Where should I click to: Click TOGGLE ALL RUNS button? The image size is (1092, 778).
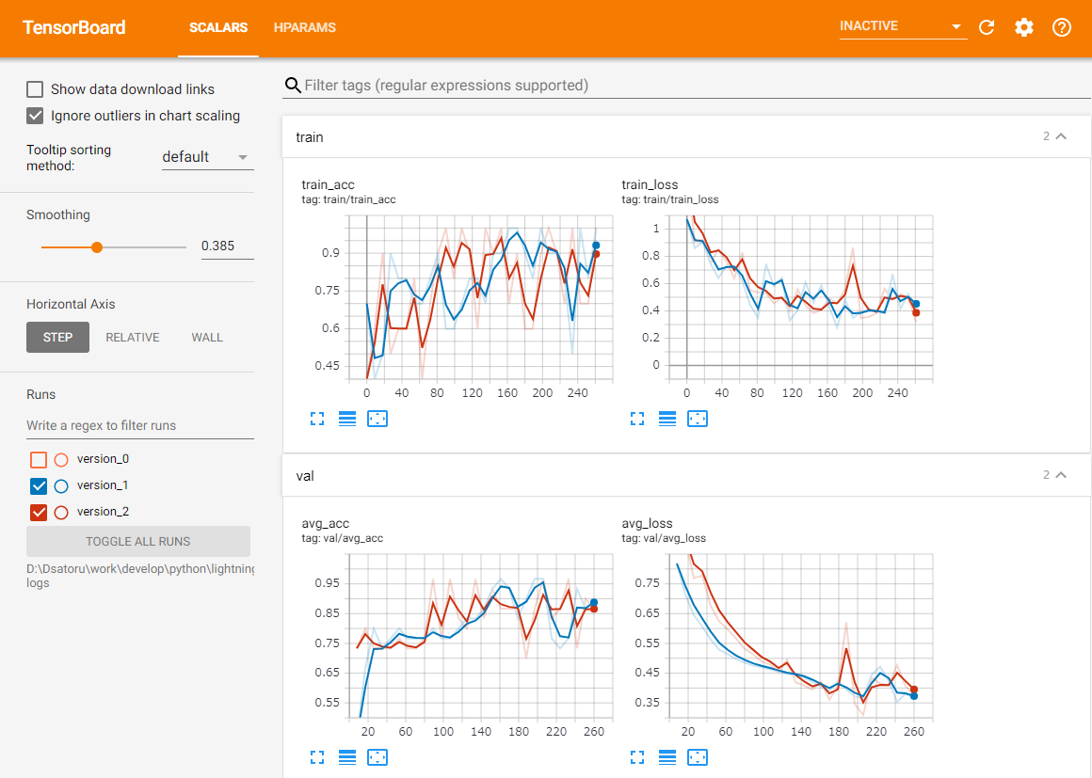coord(138,541)
